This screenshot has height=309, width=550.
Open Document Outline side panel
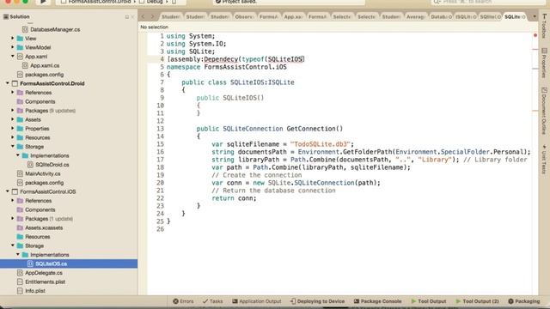(x=544, y=111)
